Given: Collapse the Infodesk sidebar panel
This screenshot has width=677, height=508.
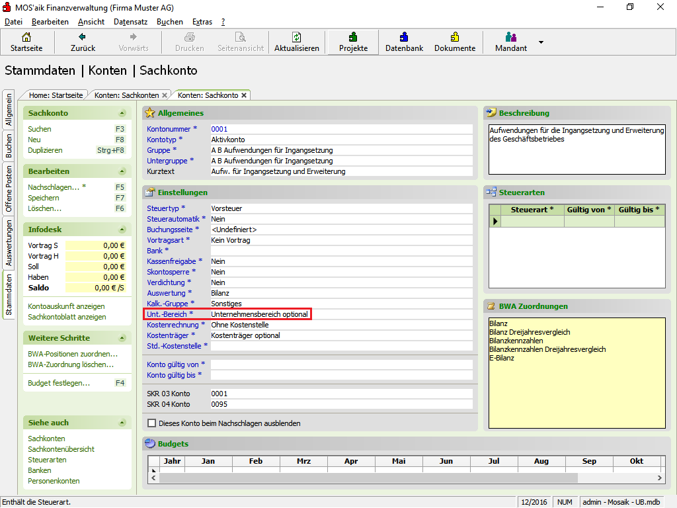Looking at the screenshot, I should click(x=122, y=230).
